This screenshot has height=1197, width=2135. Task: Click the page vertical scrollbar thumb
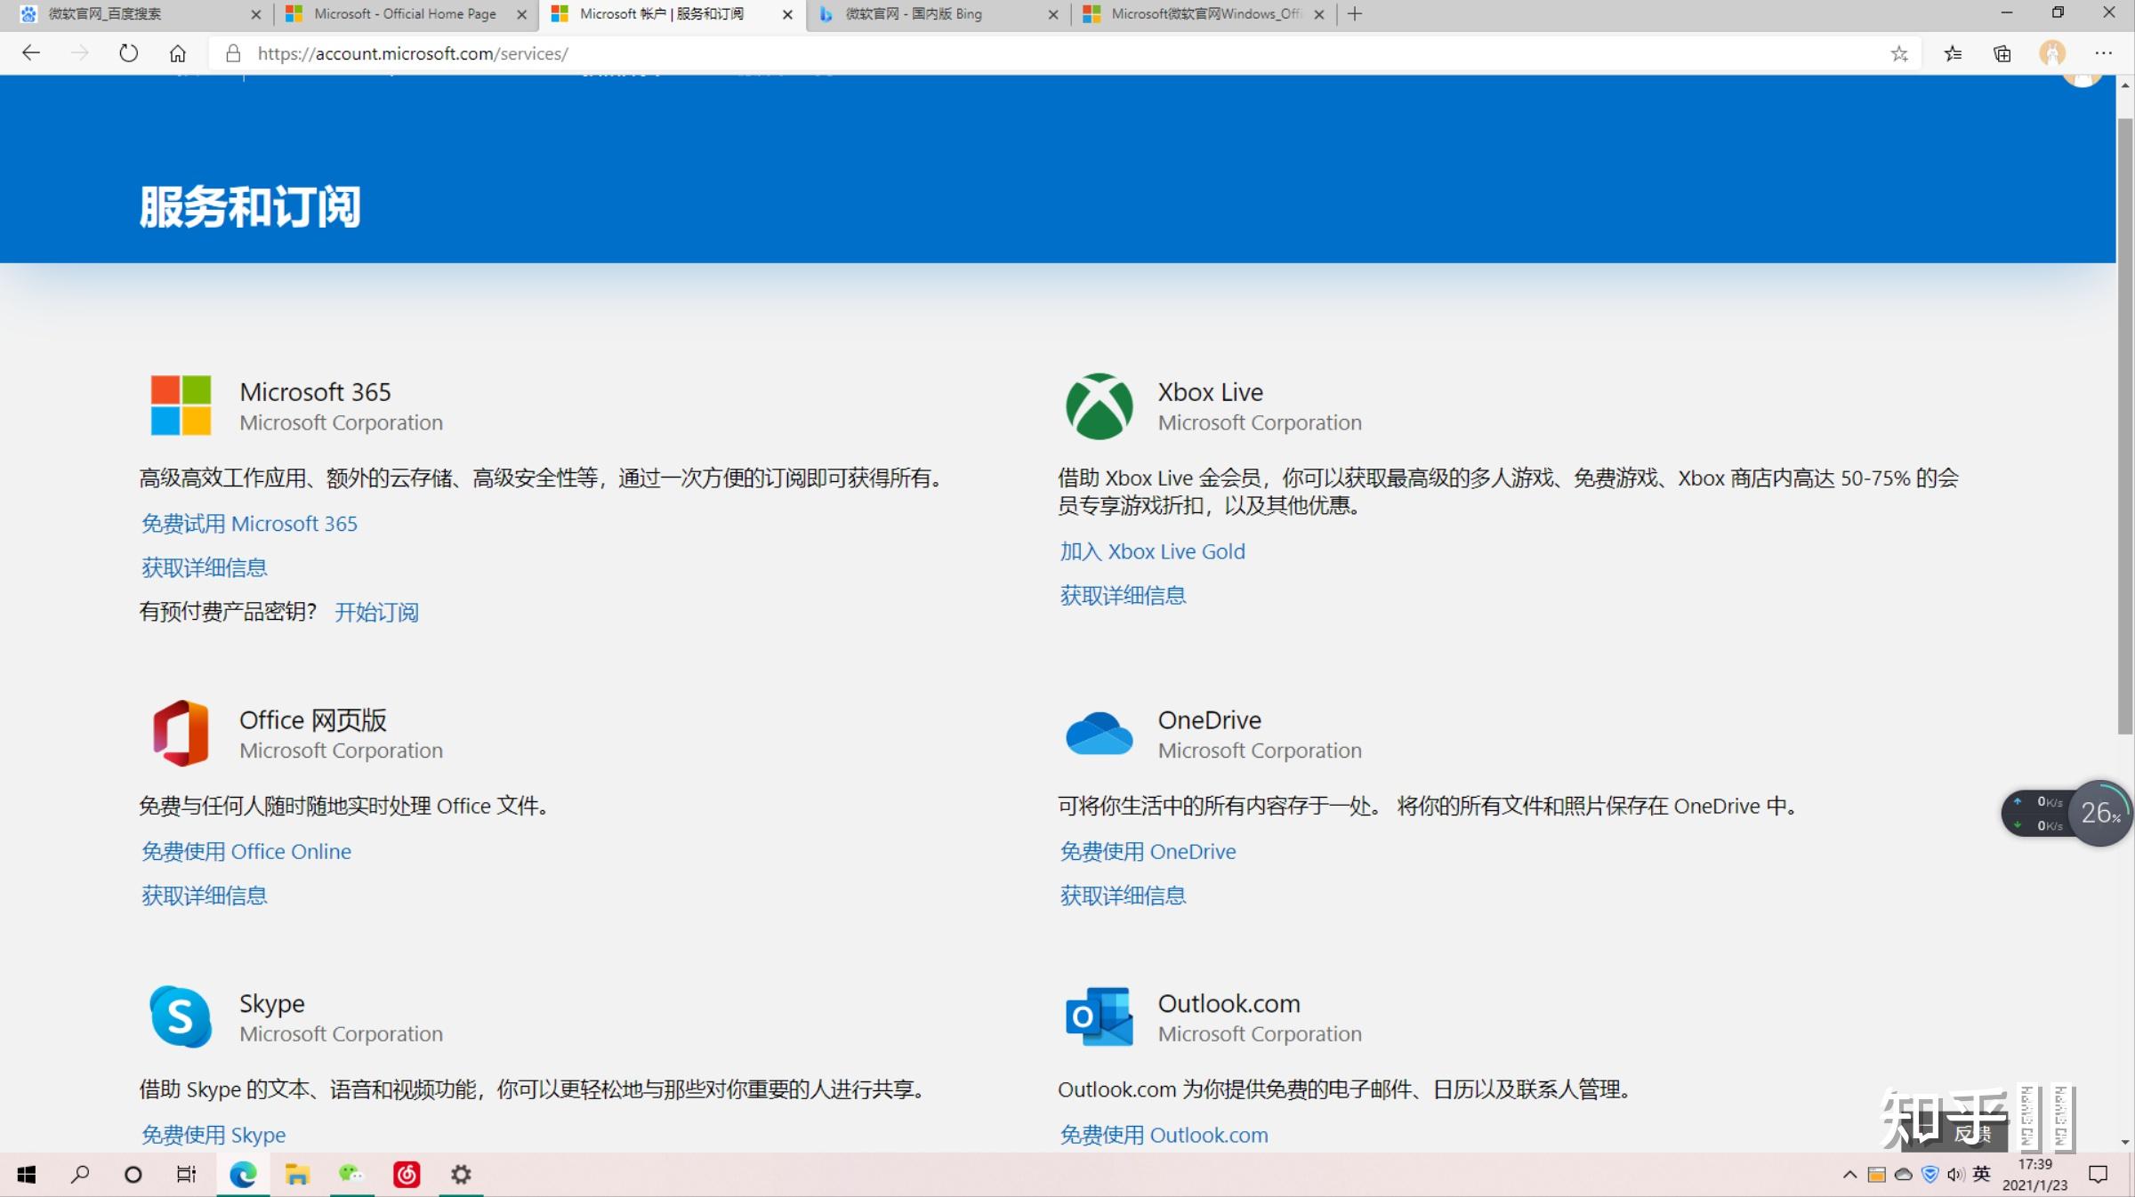[2125, 425]
